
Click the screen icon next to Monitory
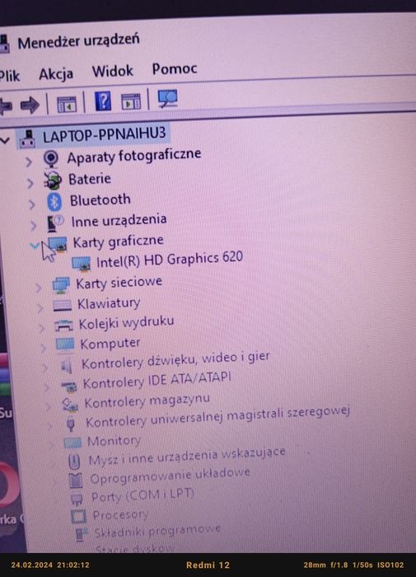pyautogui.click(x=72, y=443)
